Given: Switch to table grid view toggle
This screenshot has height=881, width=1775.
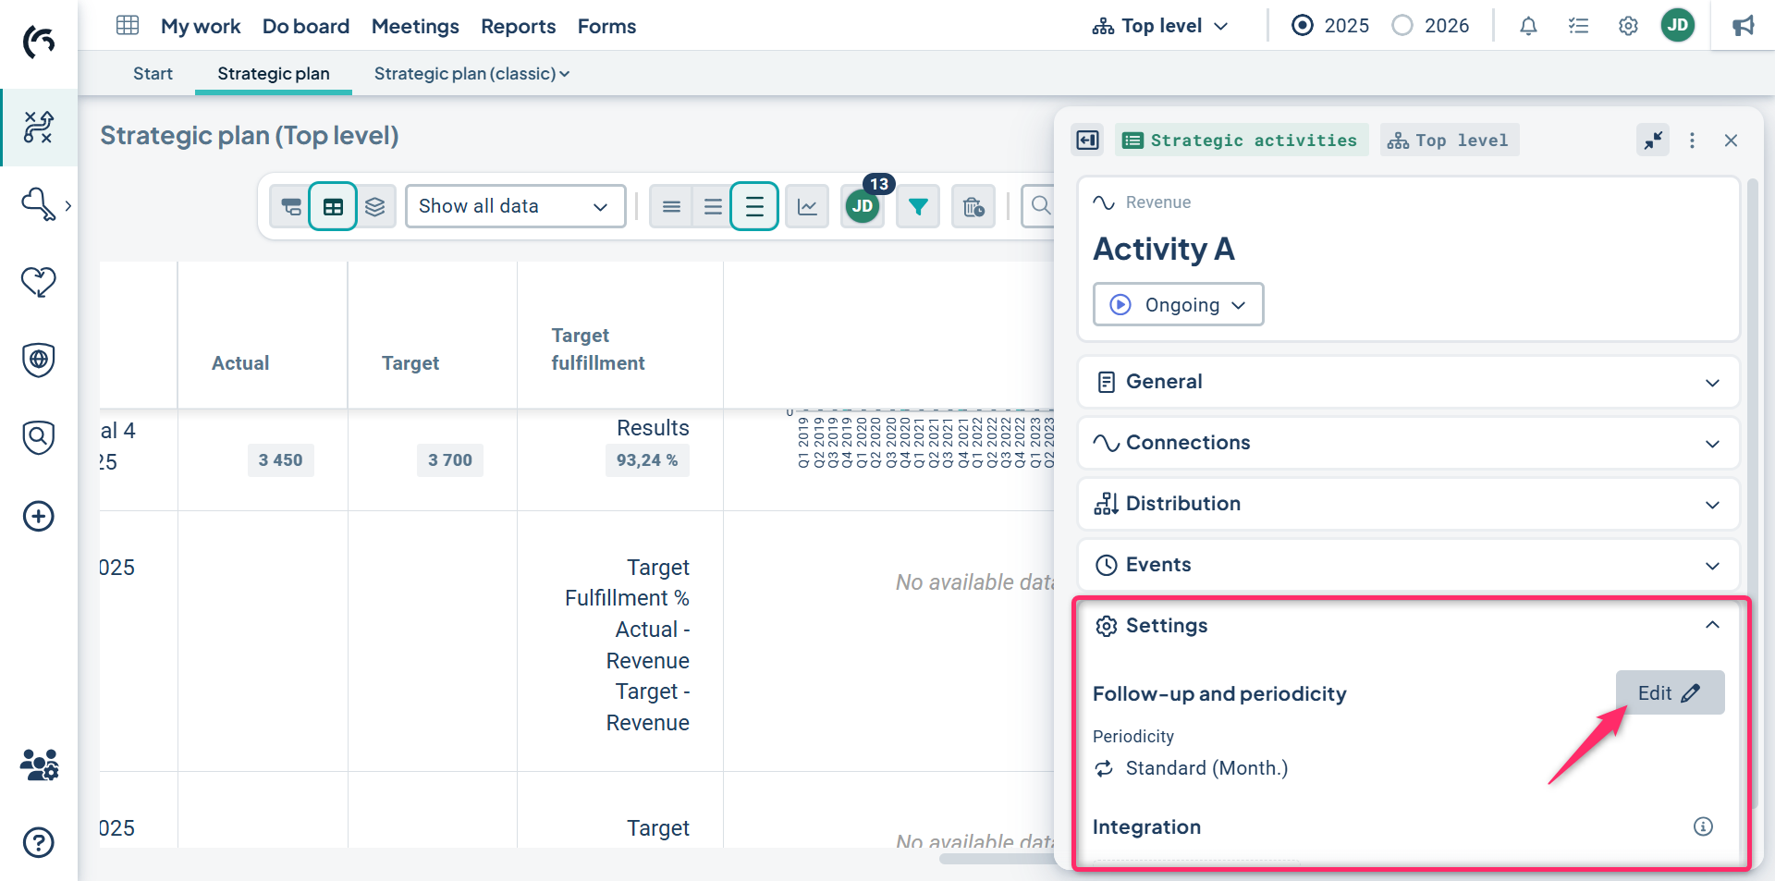Looking at the screenshot, I should (333, 206).
